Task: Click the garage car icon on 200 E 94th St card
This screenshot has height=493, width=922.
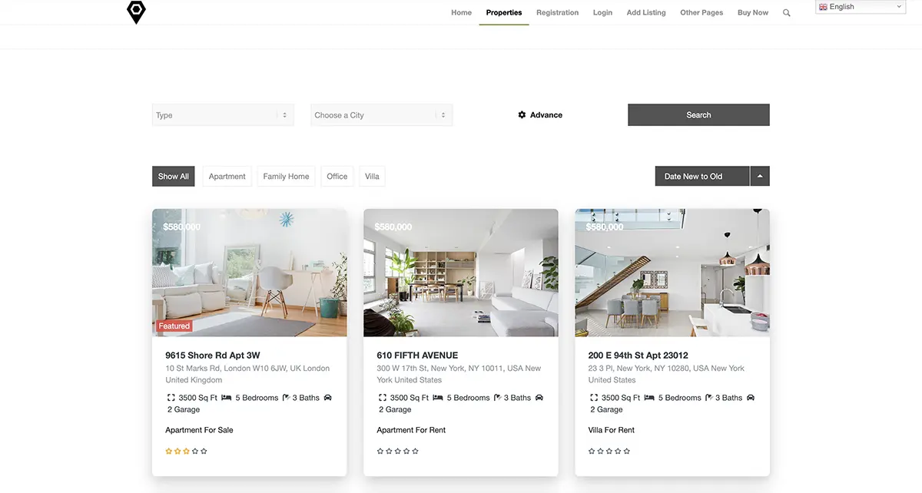Action: coord(751,398)
